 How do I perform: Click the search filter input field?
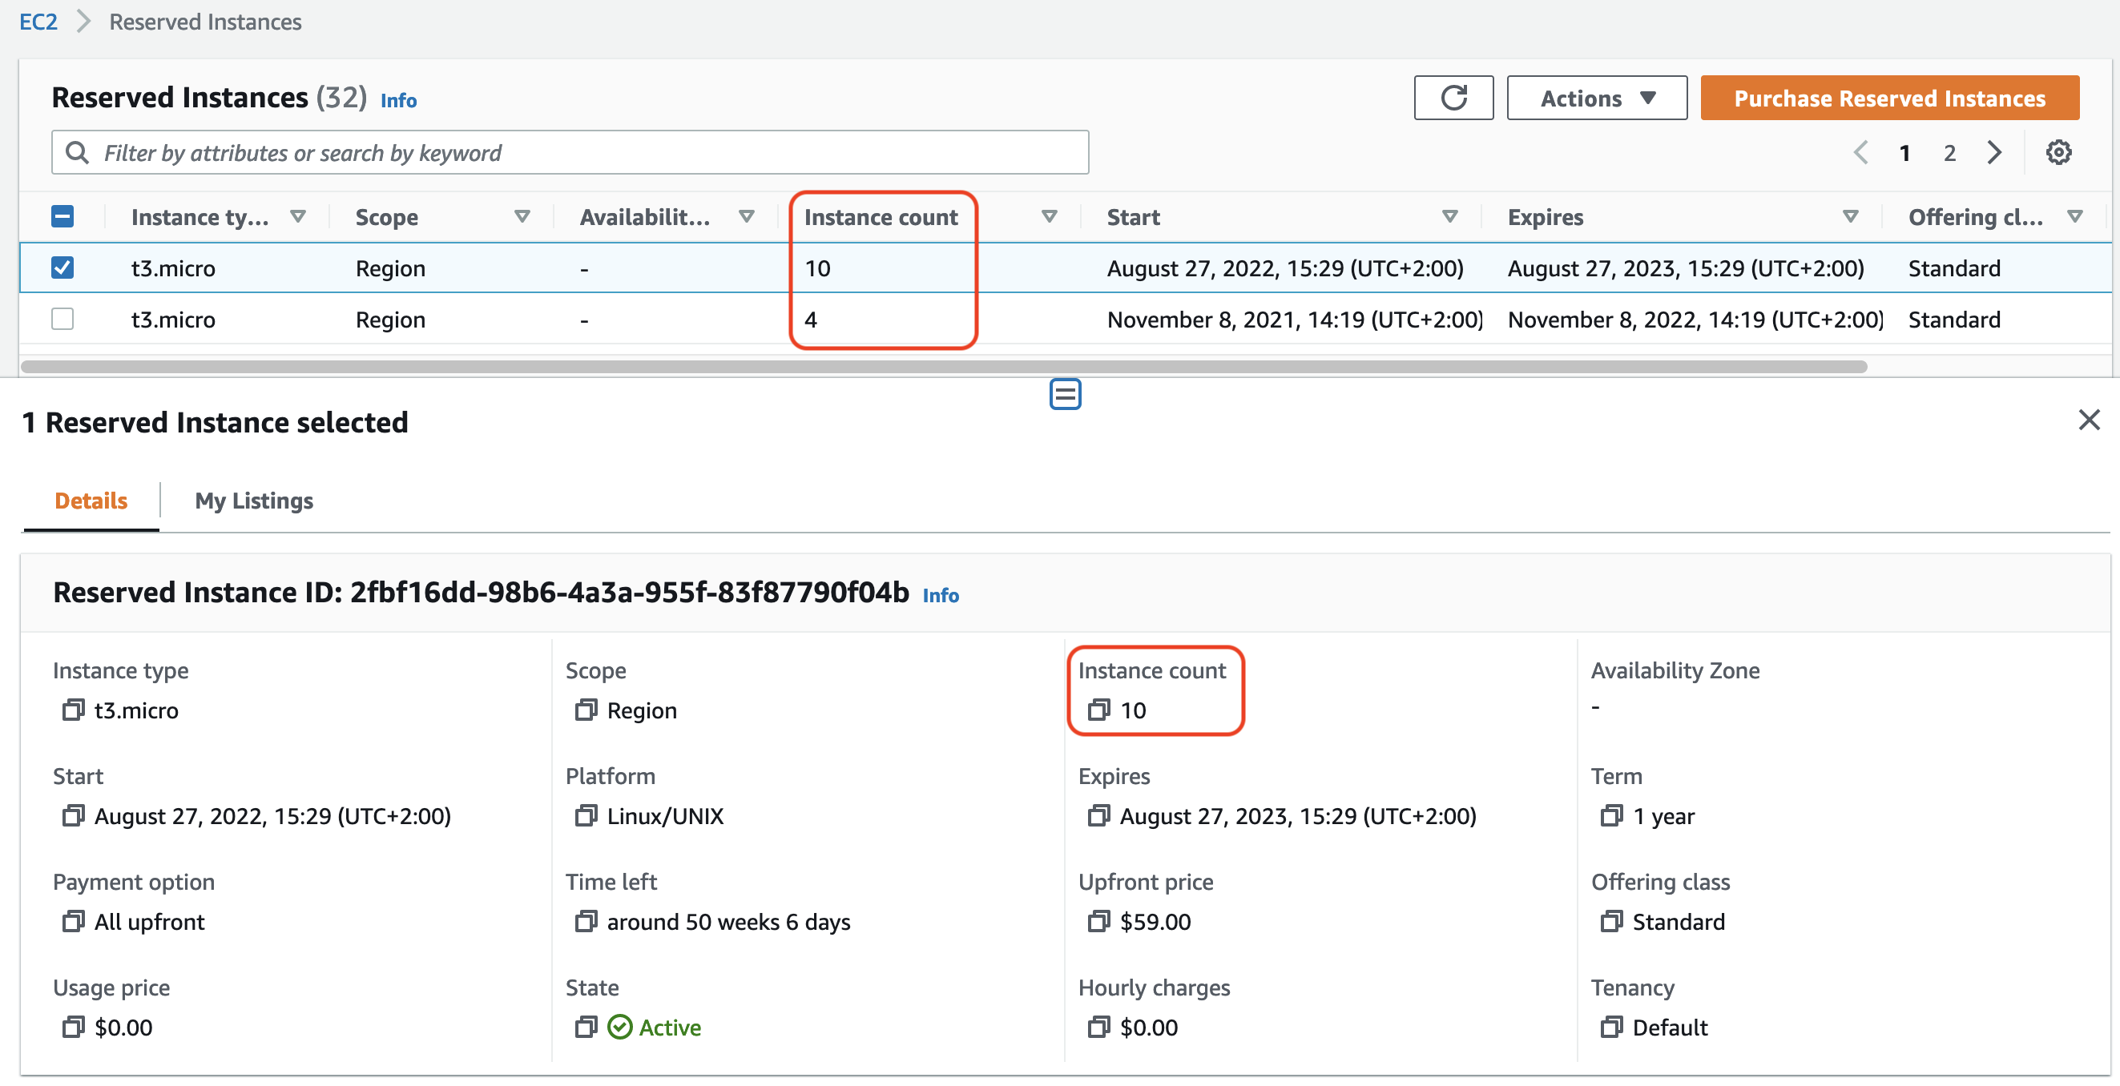(571, 151)
